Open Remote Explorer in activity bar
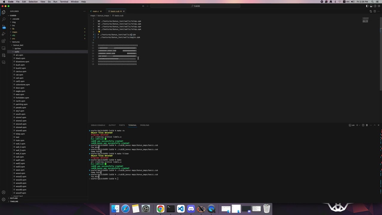 click(4, 48)
